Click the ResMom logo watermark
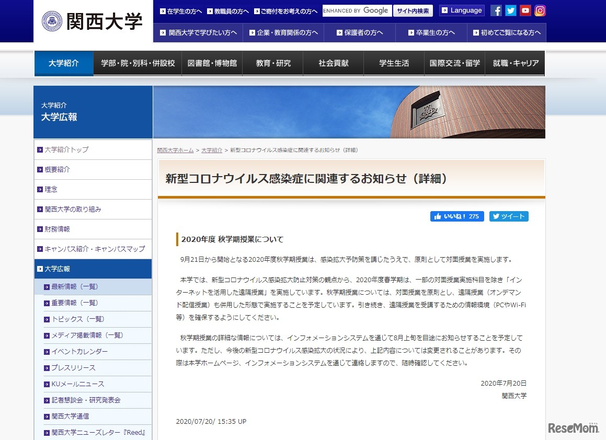 click(x=573, y=427)
